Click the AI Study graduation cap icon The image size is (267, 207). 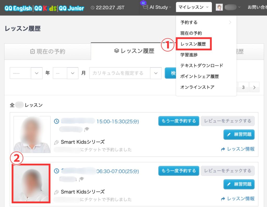[145, 7]
